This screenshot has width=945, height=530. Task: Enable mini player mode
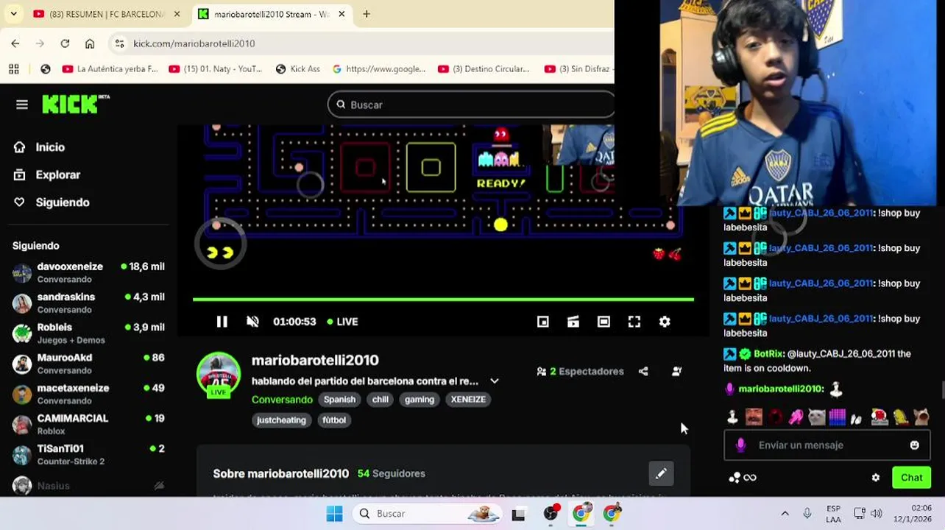coord(543,322)
